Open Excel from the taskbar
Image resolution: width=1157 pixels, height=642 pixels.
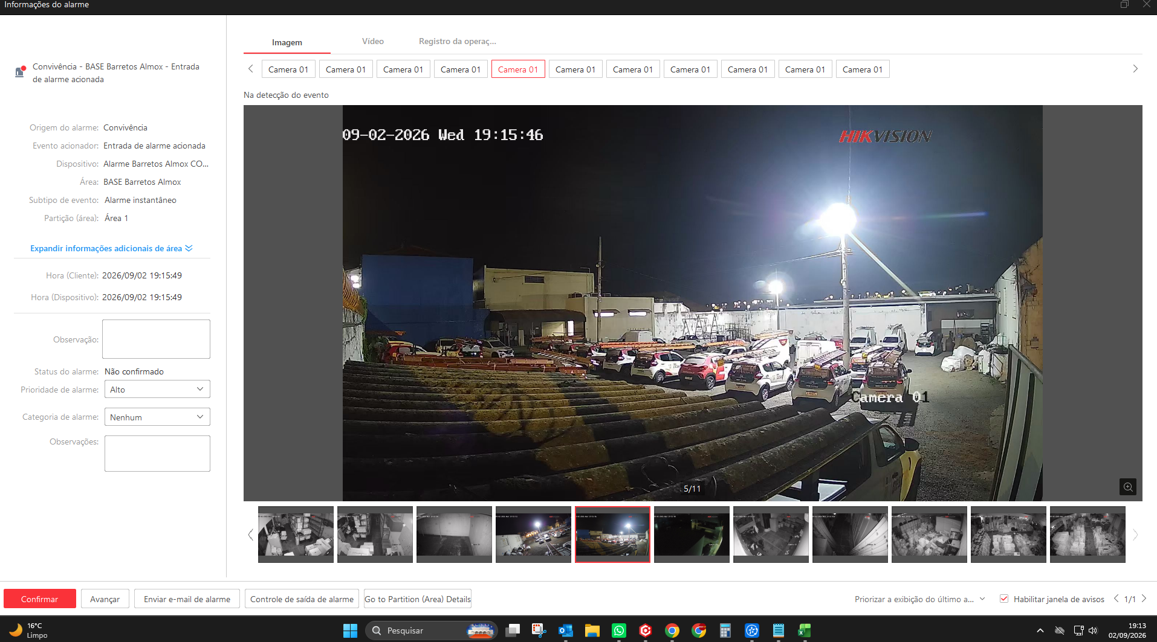click(x=804, y=631)
